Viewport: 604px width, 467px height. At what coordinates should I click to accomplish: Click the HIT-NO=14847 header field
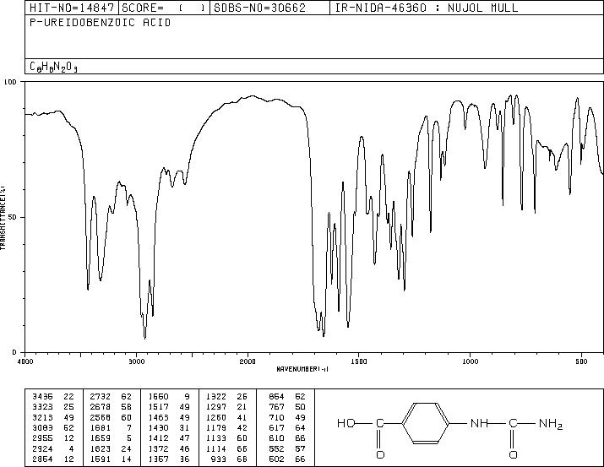(72, 8)
